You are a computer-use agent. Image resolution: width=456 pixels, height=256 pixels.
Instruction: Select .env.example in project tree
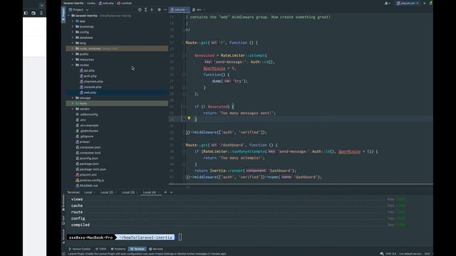[87, 125]
